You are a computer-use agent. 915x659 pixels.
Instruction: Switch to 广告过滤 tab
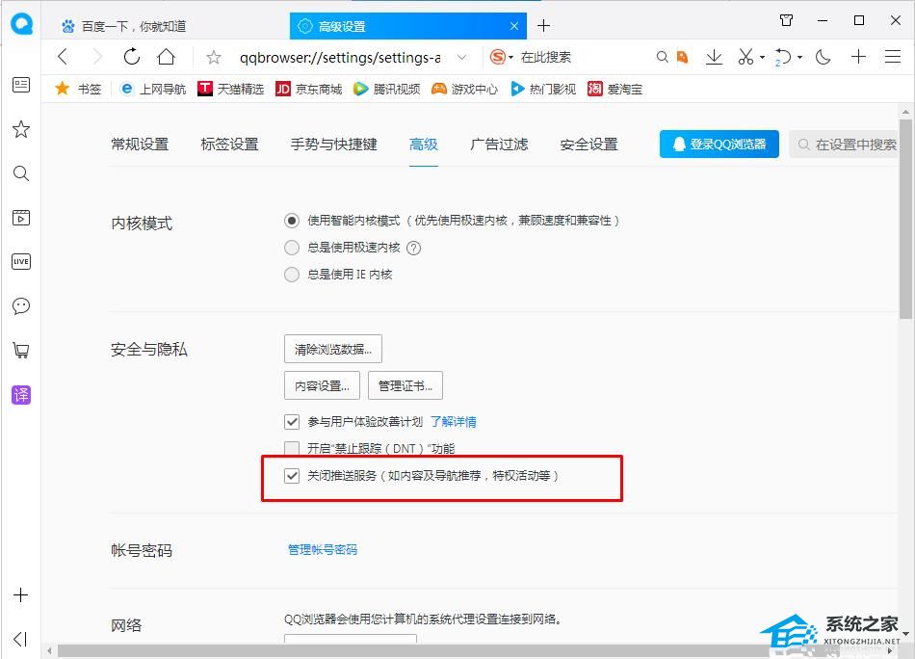pos(499,145)
